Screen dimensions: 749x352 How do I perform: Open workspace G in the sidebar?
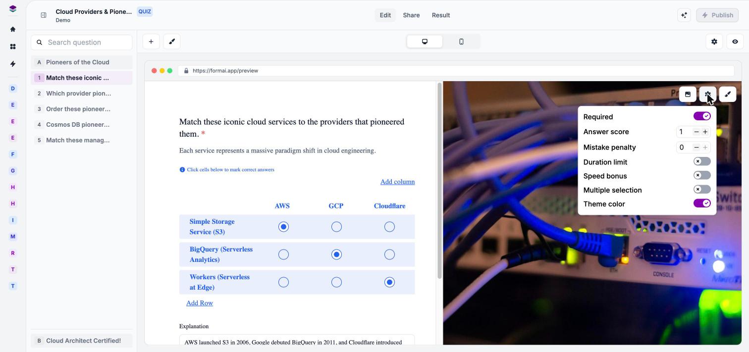click(x=13, y=171)
